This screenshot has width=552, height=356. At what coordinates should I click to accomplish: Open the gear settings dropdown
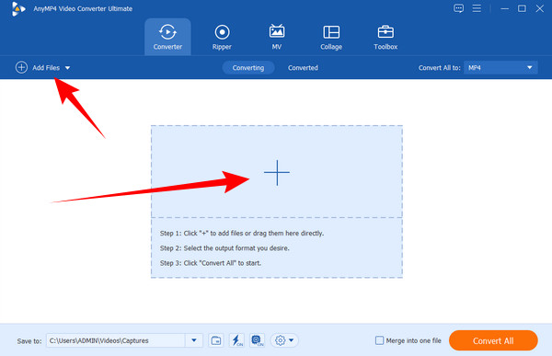(284, 340)
